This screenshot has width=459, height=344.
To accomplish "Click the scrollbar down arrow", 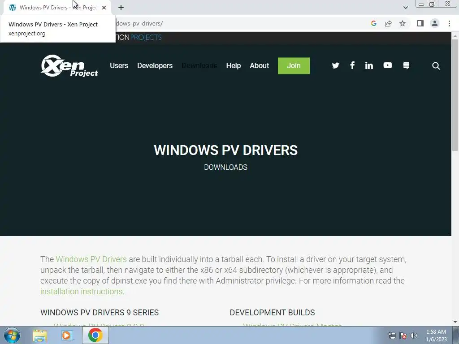I will click(455, 322).
